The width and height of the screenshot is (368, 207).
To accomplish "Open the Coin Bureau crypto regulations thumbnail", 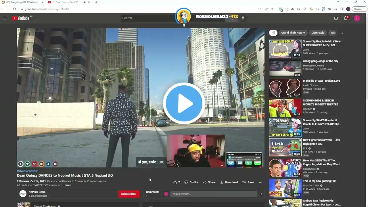I will pos(285,168).
